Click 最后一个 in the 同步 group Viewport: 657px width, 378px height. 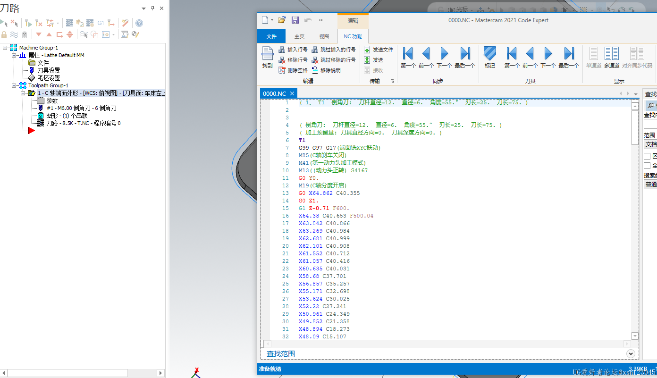coord(465,58)
